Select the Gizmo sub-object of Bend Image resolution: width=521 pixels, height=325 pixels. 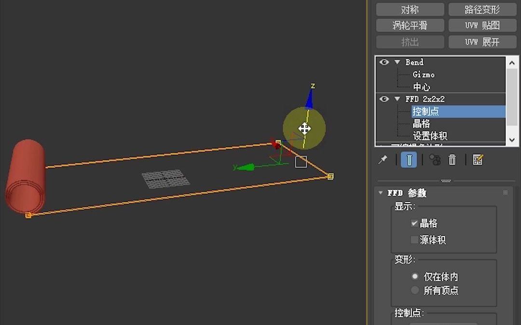pyautogui.click(x=423, y=75)
